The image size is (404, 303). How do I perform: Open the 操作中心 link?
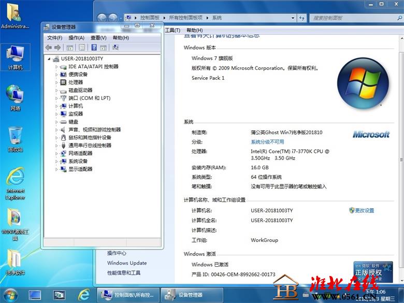tap(117, 253)
